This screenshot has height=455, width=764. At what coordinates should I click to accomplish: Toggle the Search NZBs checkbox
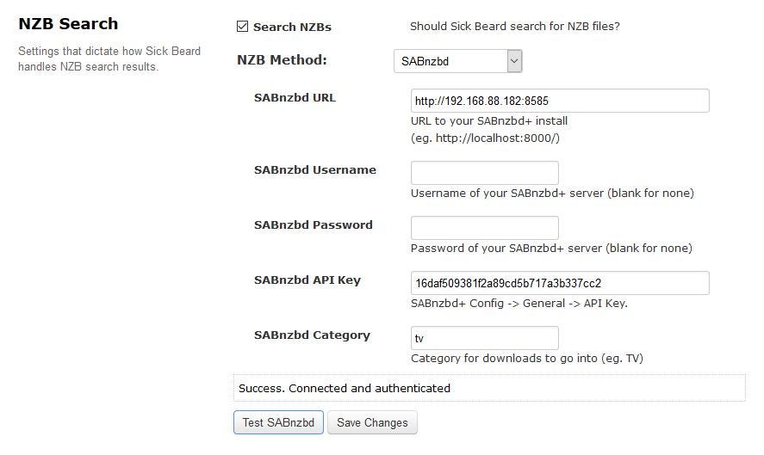click(x=242, y=27)
